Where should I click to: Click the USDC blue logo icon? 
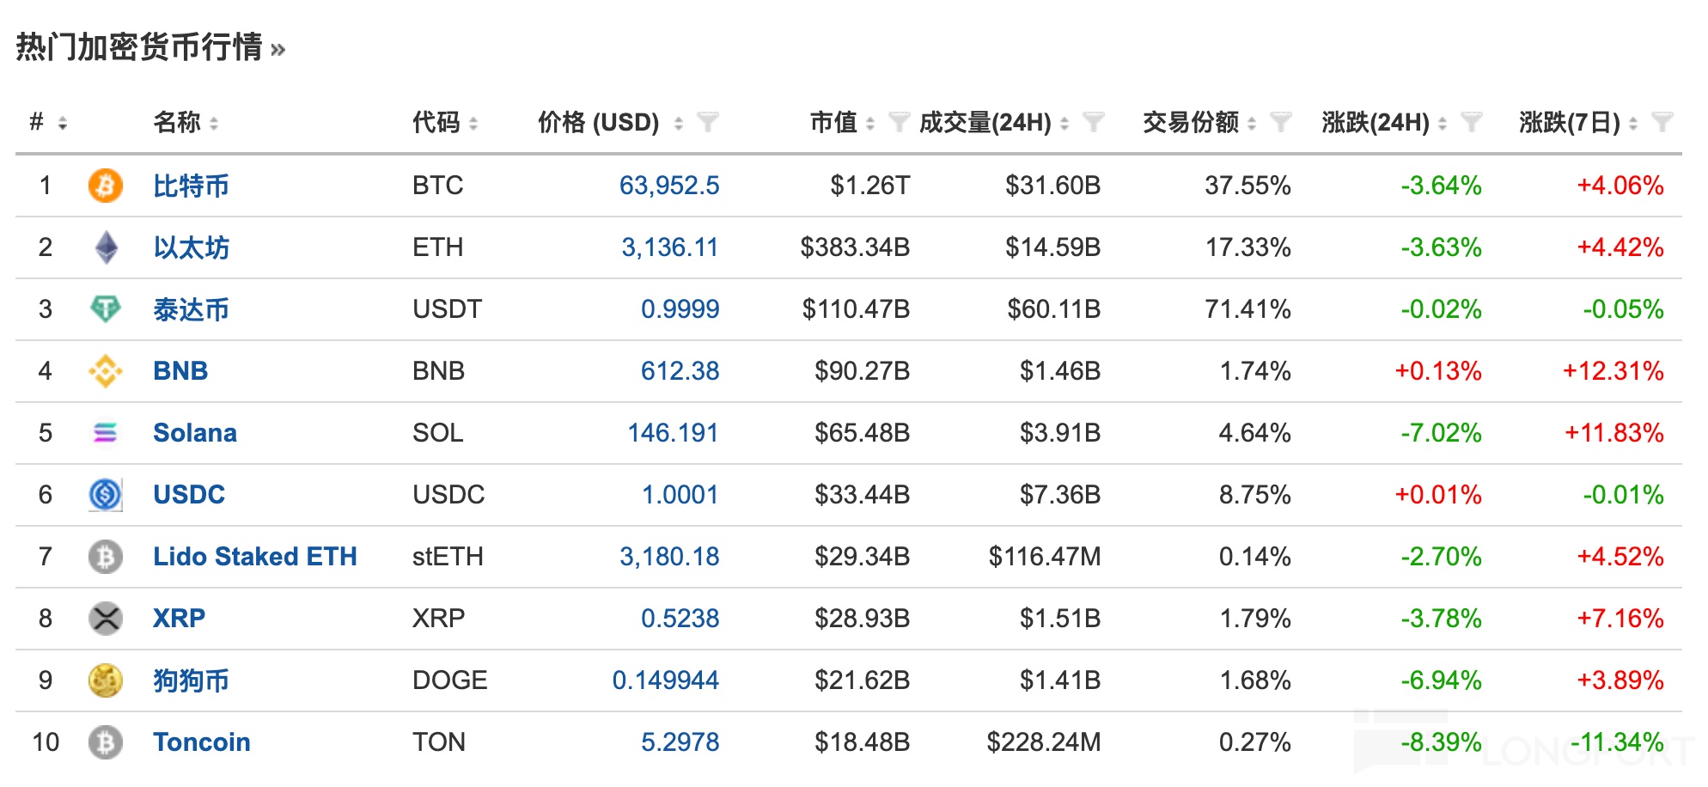coord(106,495)
